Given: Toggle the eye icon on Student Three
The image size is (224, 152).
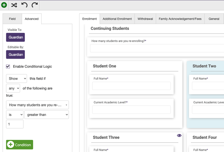Looking at the screenshot, I should [x=179, y=135].
